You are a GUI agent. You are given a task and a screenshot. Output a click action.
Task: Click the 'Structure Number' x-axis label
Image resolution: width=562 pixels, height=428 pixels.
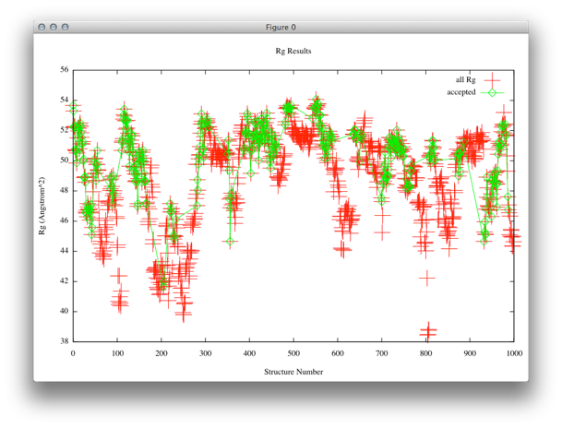293,374
